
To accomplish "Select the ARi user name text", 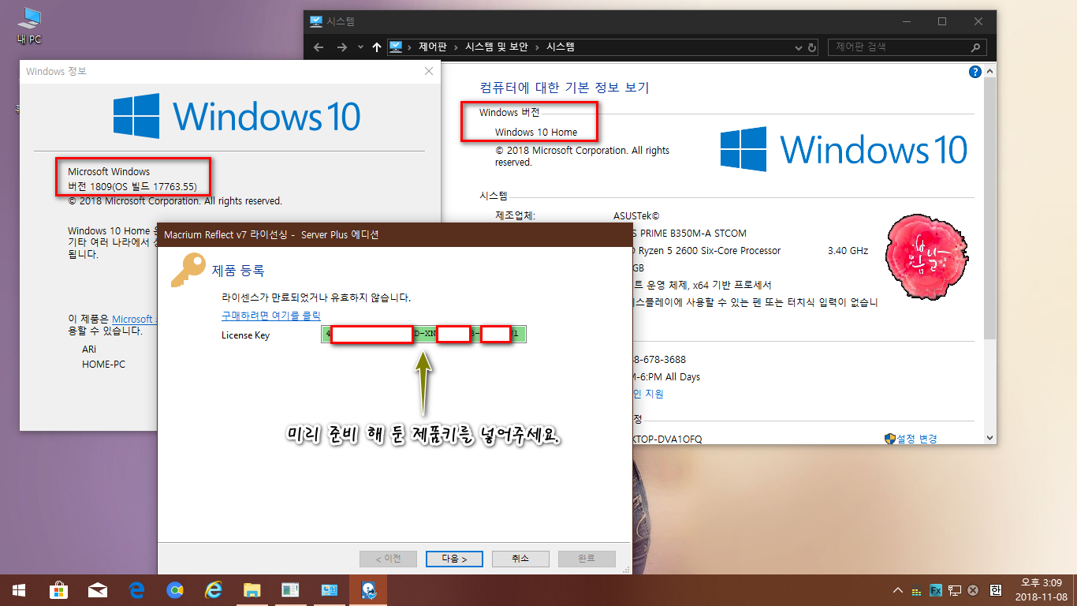I will 89,349.
